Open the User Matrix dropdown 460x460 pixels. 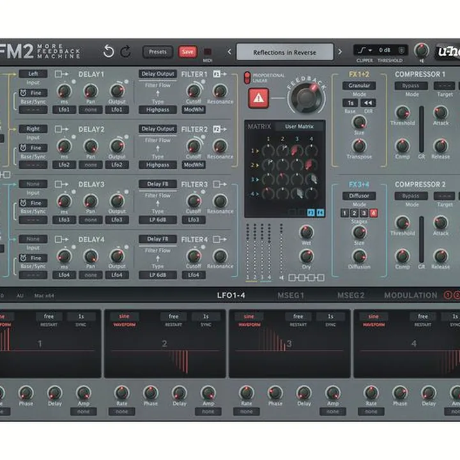pyautogui.click(x=299, y=126)
